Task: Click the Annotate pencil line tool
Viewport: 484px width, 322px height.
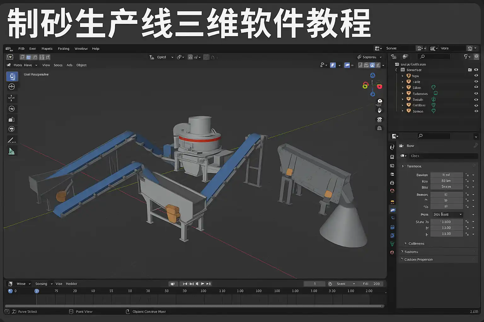Action: (x=12, y=140)
